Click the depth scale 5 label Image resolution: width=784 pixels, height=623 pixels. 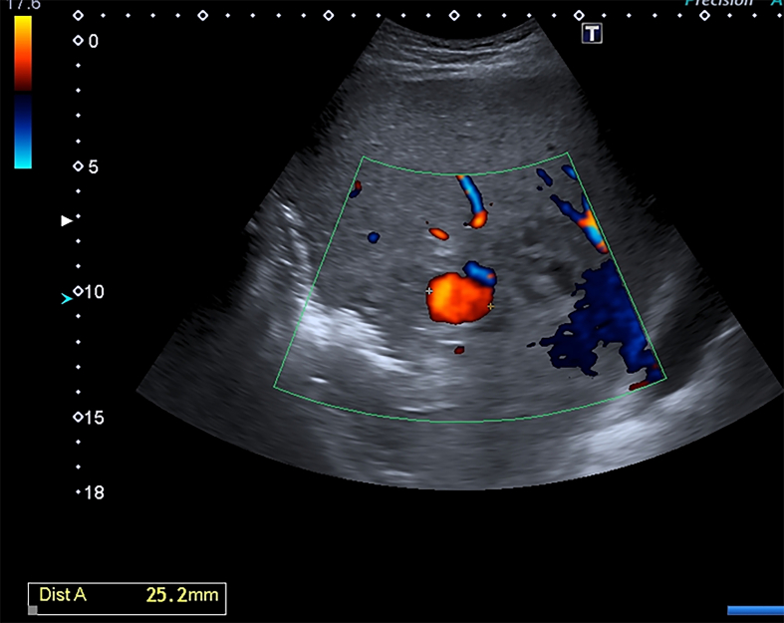(93, 166)
